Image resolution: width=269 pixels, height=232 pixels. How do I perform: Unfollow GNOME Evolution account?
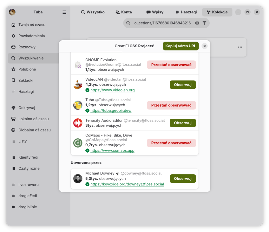pos(171,65)
